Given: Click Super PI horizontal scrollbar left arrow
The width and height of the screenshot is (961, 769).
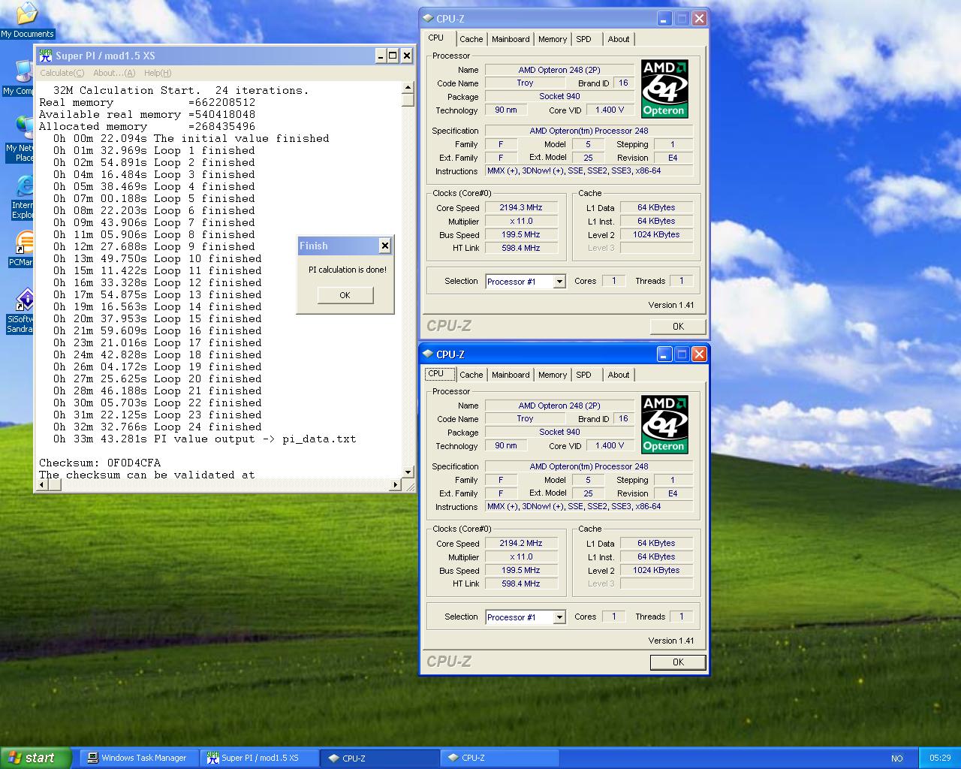Looking at the screenshot, I should (x=42, y=485).
